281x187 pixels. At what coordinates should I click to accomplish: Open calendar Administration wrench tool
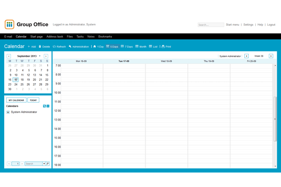pyautogui.click(x=70, y=47)
